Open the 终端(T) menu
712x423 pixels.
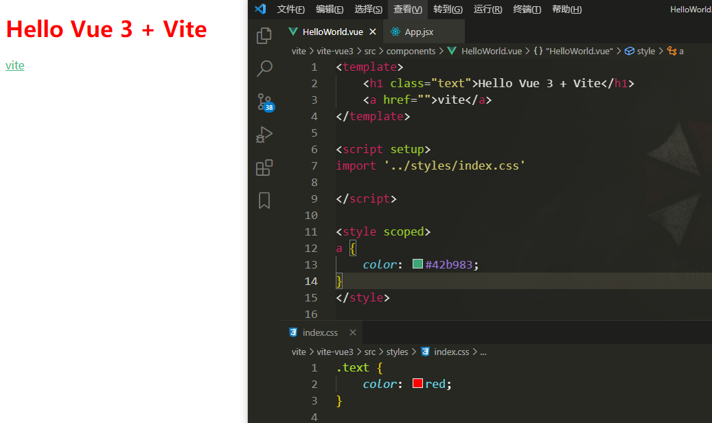[x=527, y=9]
